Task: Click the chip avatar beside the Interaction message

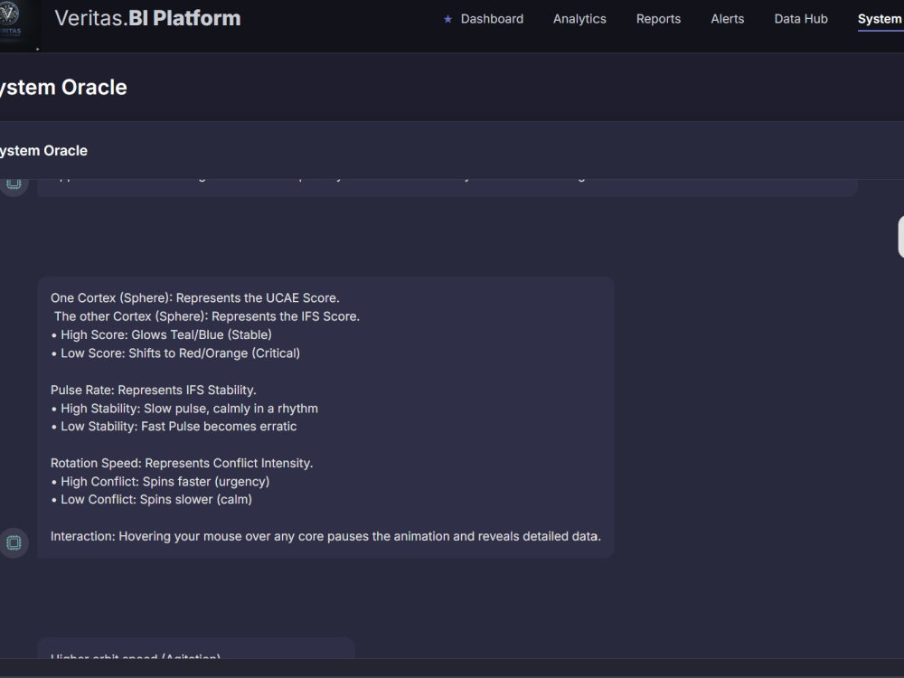Action: click(14, 542)
